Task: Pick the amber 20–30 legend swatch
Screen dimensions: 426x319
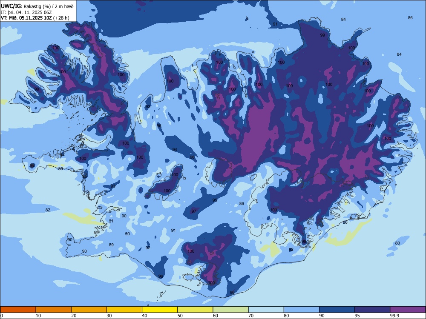Action: [x=89, y=310]
